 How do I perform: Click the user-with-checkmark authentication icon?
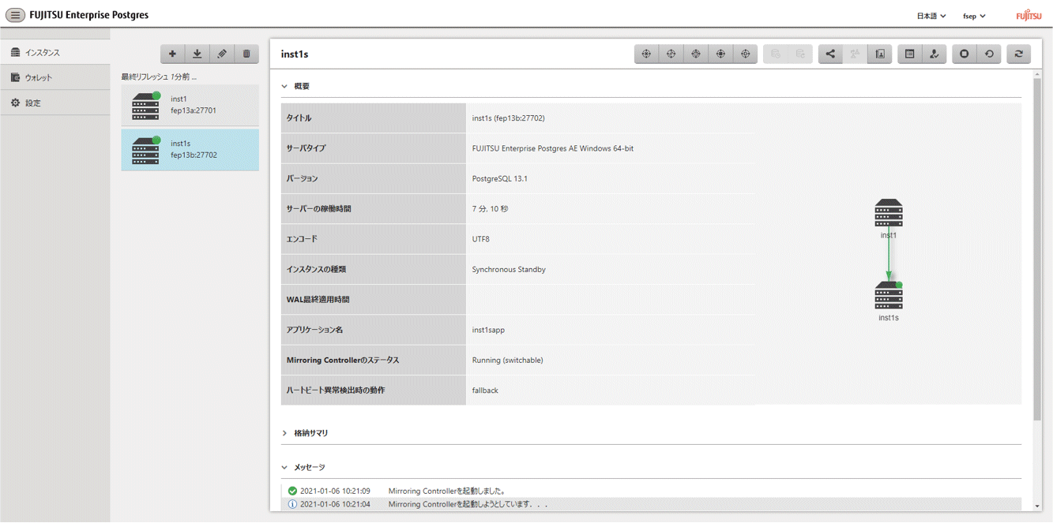pos(935,54)
